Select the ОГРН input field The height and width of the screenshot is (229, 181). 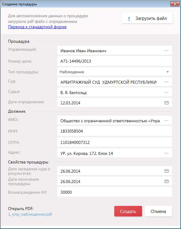tap(114, 142)
